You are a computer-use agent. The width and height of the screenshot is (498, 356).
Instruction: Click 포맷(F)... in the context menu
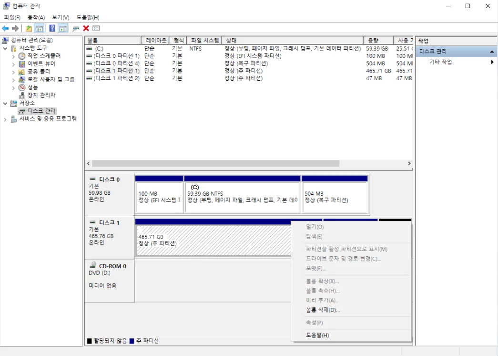click(x=351, y=269)
